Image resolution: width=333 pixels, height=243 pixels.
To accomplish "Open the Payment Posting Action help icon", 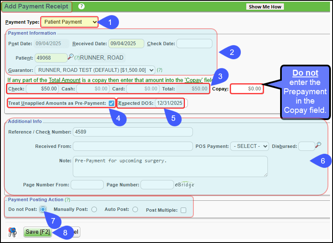I will 67,199.
